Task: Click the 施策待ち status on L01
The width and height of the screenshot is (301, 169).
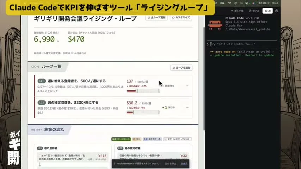Action: point(168,86)
